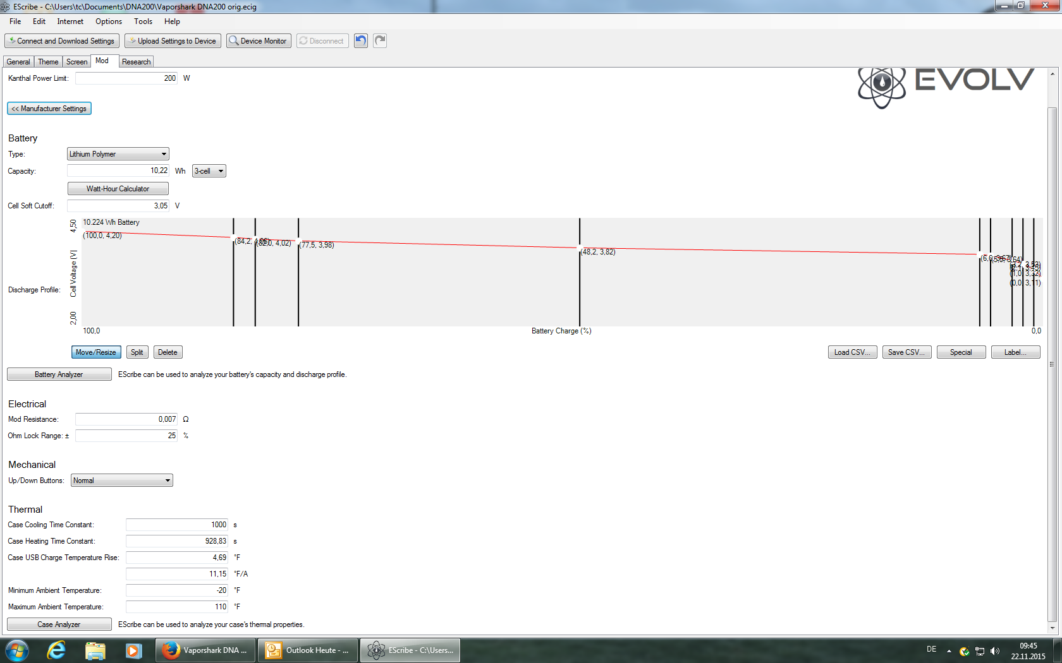Click the Watt-Hour Calculator button
1062x663 pixels.
pos(118,189)
